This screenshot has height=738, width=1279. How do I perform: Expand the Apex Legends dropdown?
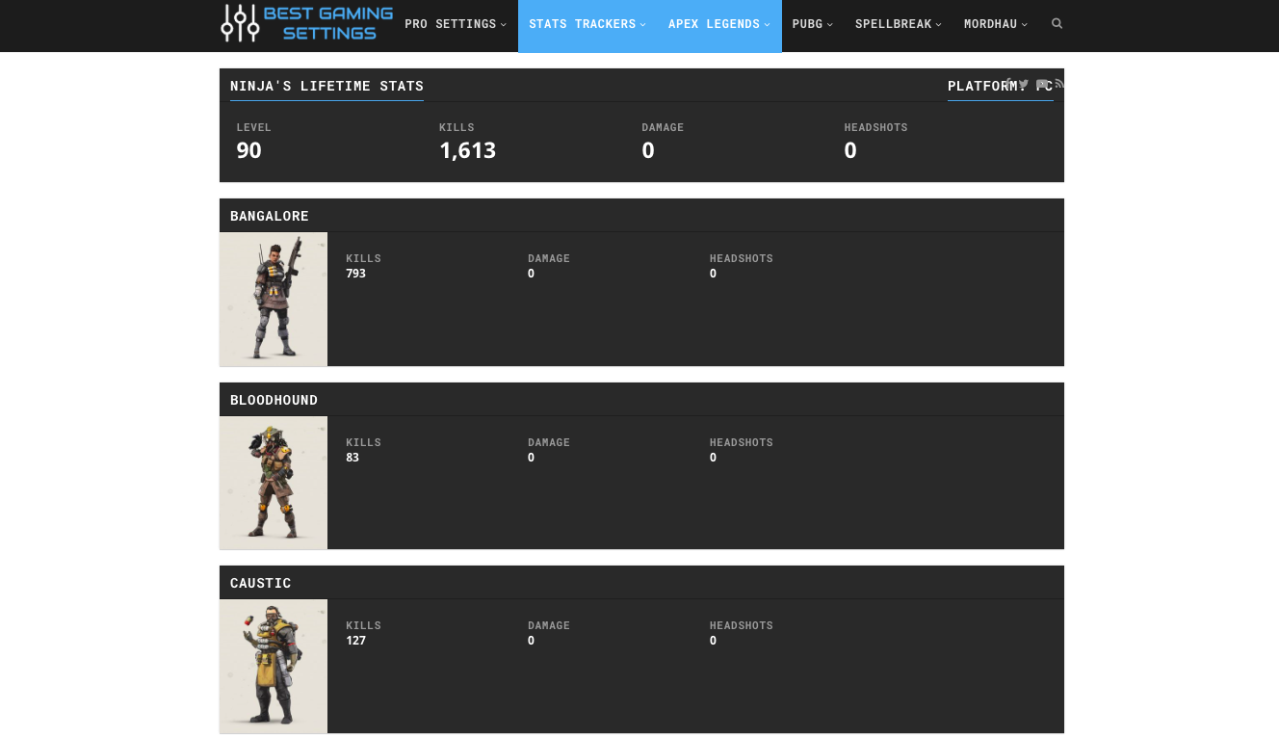[714, 24]
